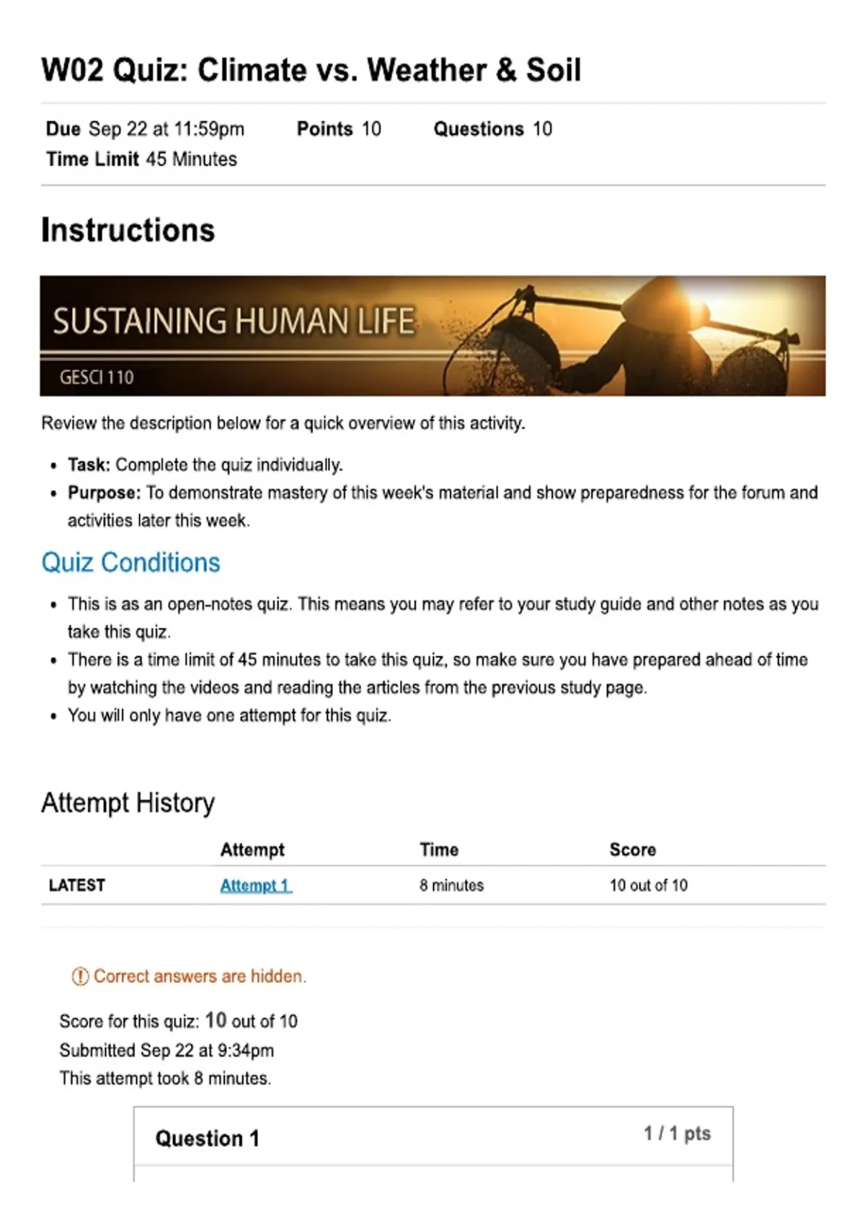Click the GESCI 110 course label
This screenshot has width=865, height=1225.
(97, 378)
